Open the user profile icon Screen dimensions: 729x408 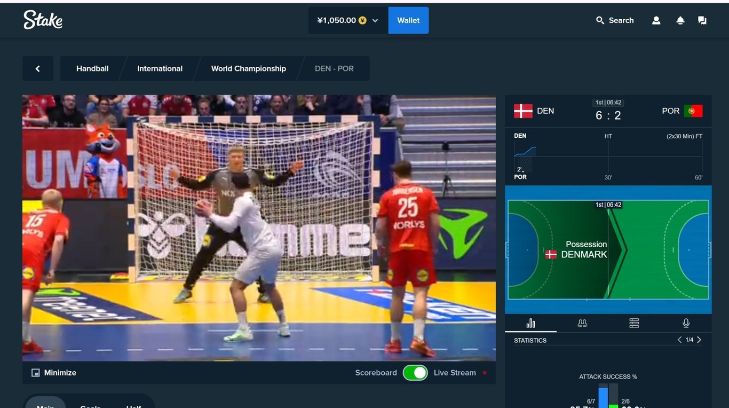coord(656,20)
